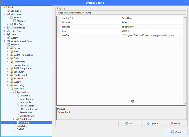The width and height of the screenshot is (189, 137).
Task: Click the Add button
Action: point(129,123)
